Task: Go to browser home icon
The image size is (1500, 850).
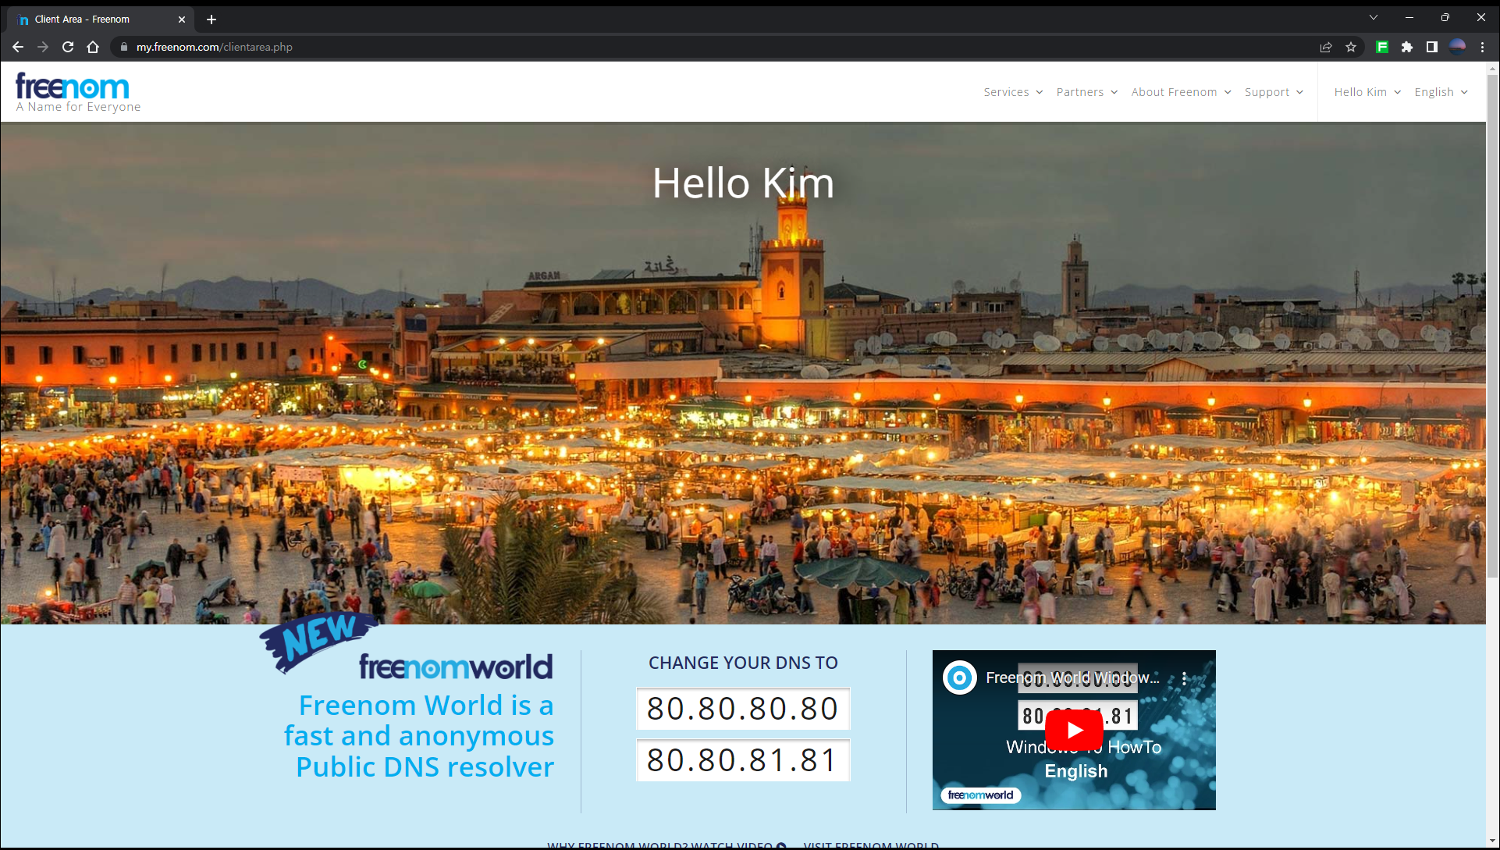Action: [93, 47]
